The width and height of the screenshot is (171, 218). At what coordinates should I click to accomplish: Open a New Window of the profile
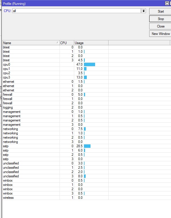tap(161, 34)
